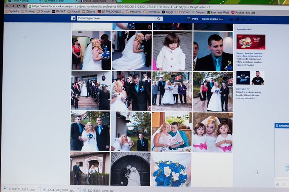Open the ZŠ TVRDONICE bookmark
The width and height of the screenshot is (289, 192).
click(111, 12)
